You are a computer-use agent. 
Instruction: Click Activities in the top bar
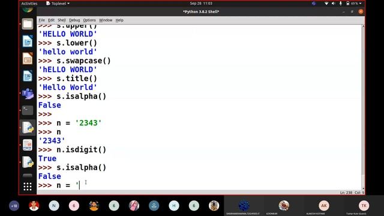coord(29,4)
